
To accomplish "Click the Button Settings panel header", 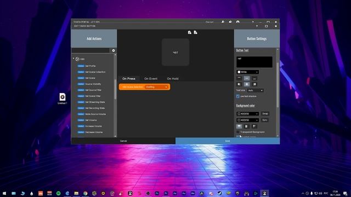I will 257,39.
